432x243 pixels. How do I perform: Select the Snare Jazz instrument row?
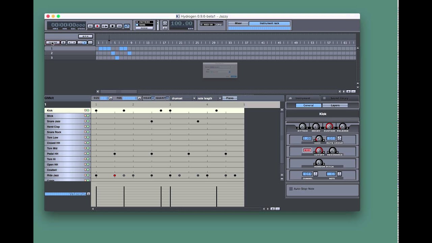point(67,121)
